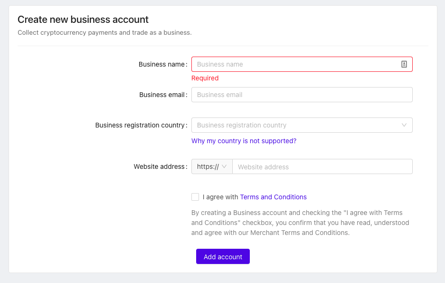The height and width of the screenshot is (283, 445).
Task: Click the red 'Required' error message
Action: (205, 78)
